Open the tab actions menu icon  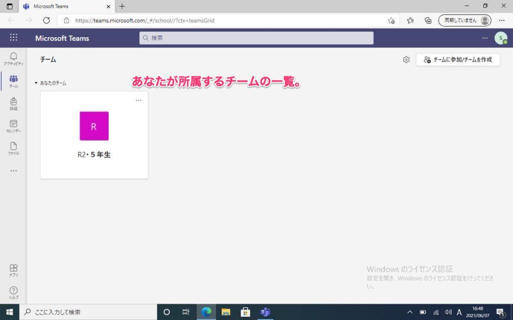coord(10,6)
